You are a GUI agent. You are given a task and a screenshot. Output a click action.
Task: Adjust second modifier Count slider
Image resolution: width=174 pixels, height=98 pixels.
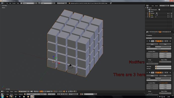(x=159, y=80)
